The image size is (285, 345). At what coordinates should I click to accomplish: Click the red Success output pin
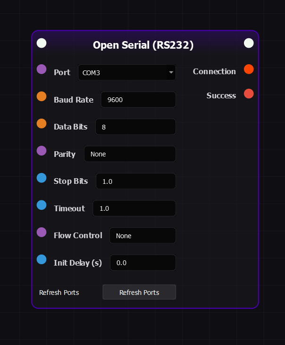click(249, 94)
